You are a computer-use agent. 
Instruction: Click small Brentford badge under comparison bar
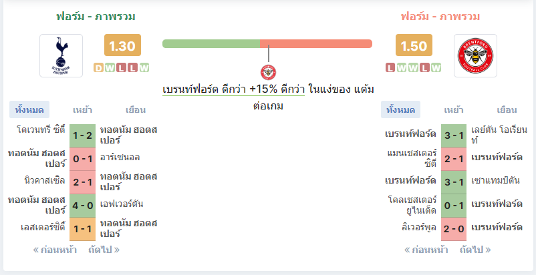pos(269,72)
